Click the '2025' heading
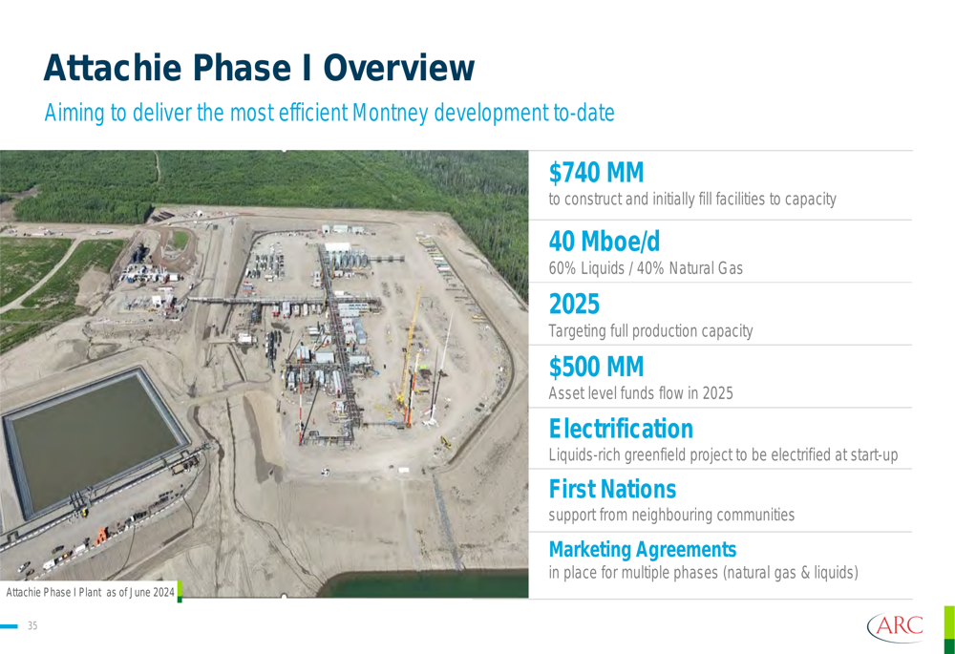The height and width of the screenshot is (654, 955). coord(574,304)
